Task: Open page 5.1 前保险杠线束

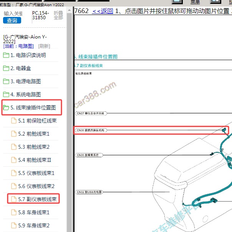Action: click(x=37, y=121)
